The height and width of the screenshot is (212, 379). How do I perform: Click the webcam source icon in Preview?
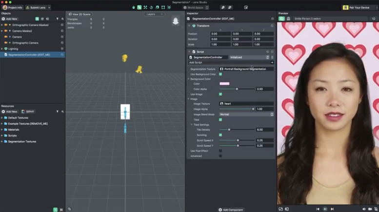[x=288, y=19]
